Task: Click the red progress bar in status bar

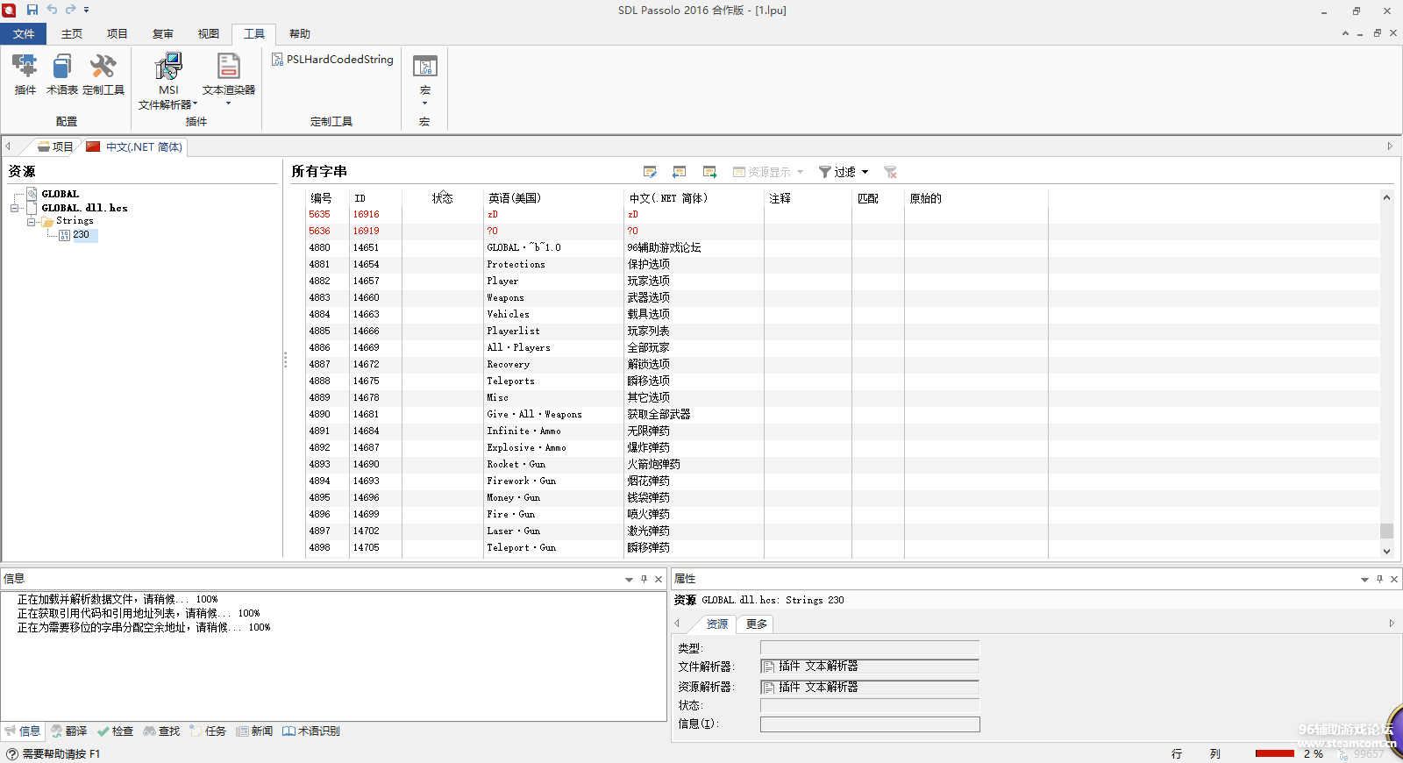Action: point(1274,753)
